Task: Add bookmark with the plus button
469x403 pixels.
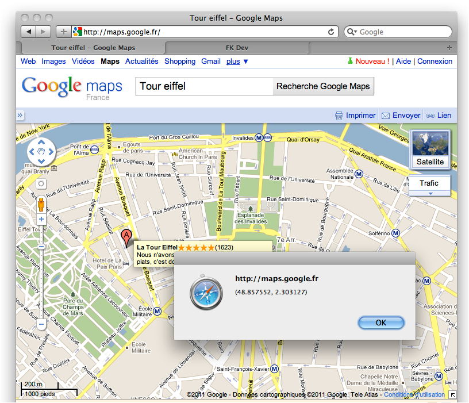Action: 63,32
